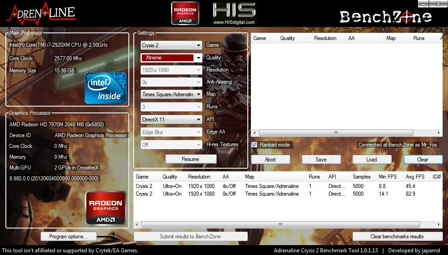Click Submit results to BenchZone
The height and width of the screenshot is (255, 448).
point(191,237)
